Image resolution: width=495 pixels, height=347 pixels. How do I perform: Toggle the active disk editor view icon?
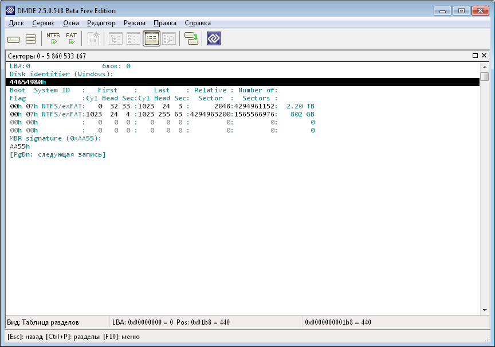pos(151,39)
